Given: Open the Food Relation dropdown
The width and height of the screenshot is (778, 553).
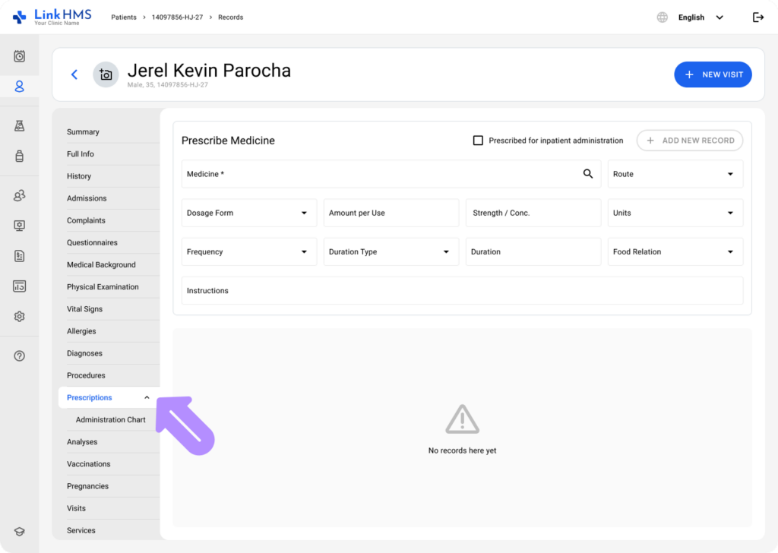Looking at the screenshot, I should [x=675, y=251].
